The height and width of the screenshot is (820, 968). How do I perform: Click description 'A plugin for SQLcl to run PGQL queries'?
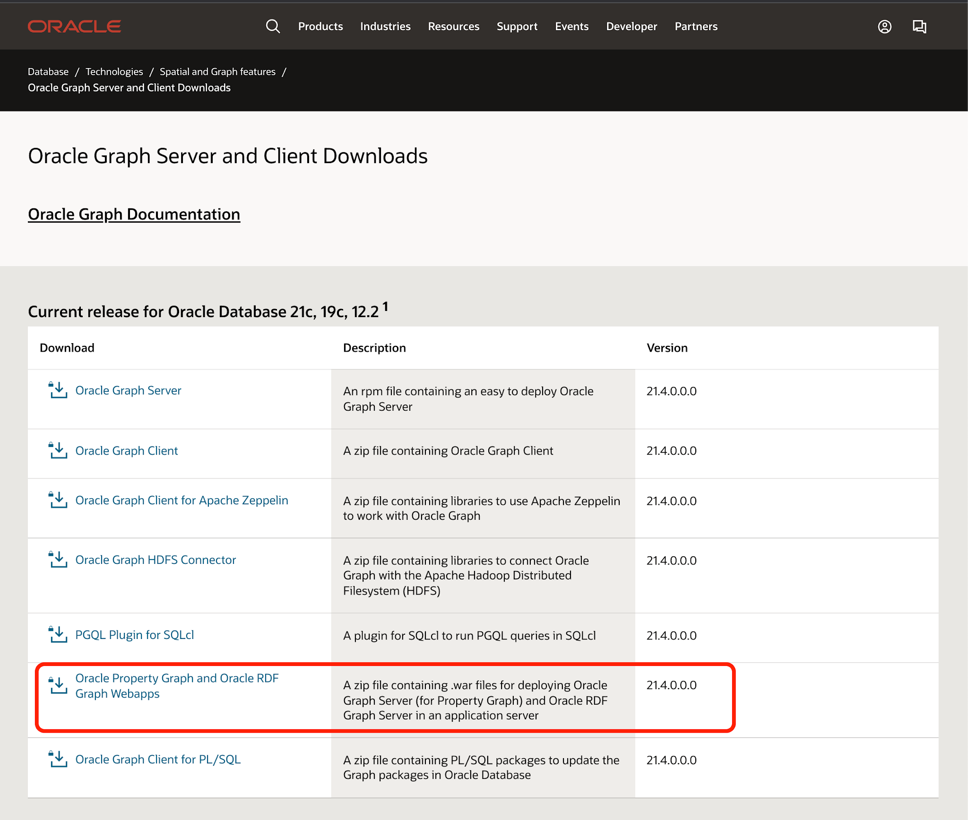click(469, 635)
